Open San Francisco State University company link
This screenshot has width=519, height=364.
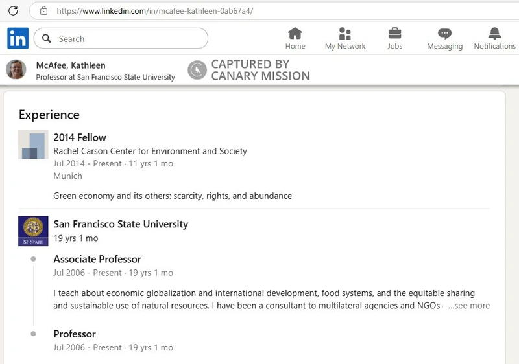pyautogui.click(x=121, y=224)
